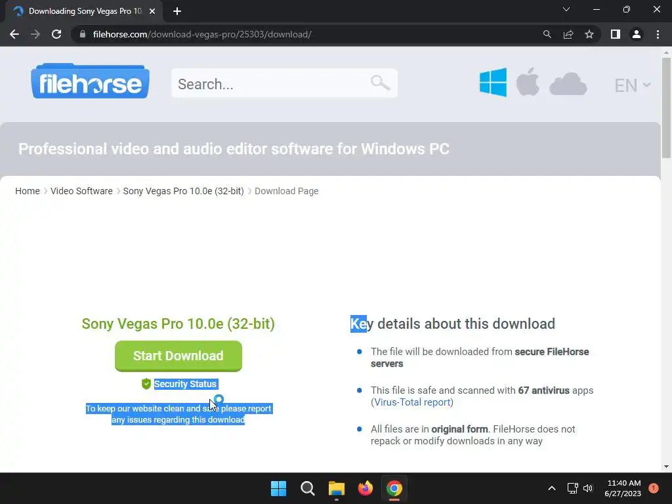This screenshot has height=504, width=672.
Task: Open the zoom magnifier icon in address bar
Action: point(547,34)
